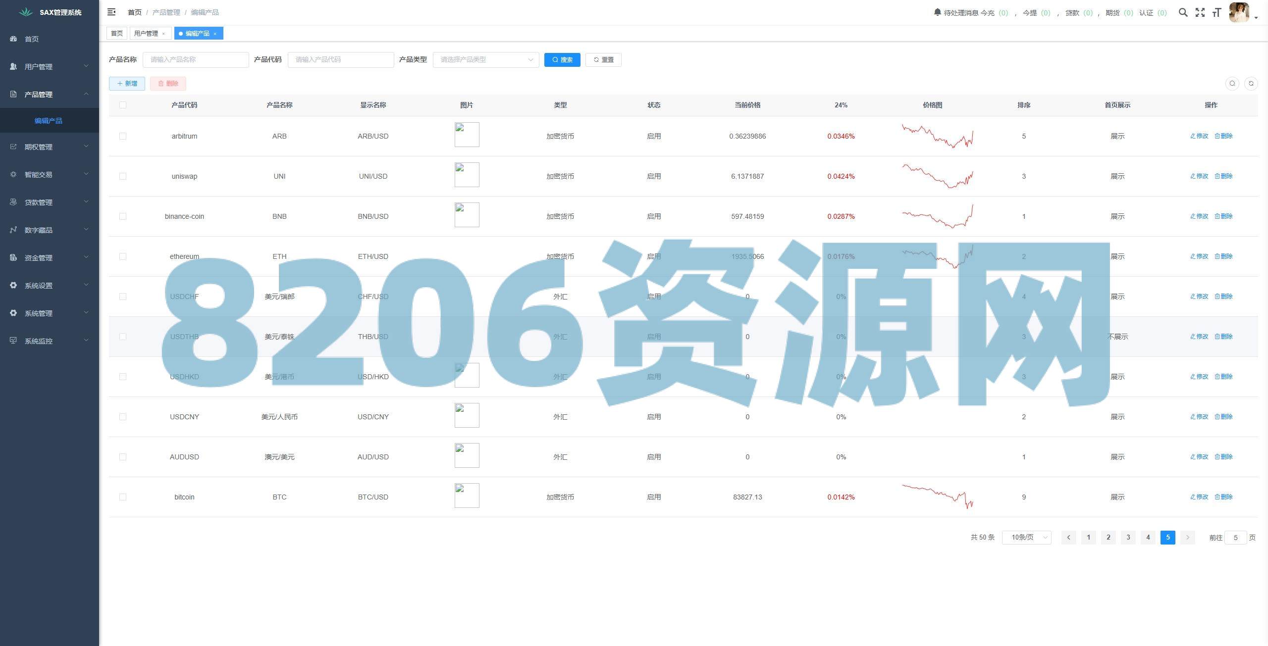
Task: Open the 产品类型 dropdown
Action: pyautogui.click(x=485, y=60)
